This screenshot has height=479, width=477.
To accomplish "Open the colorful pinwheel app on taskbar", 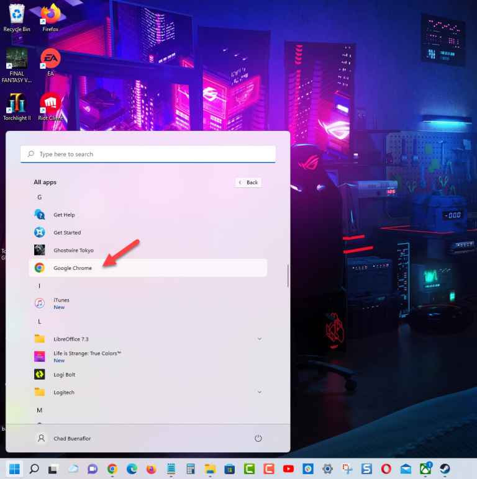I will click(x=308, y=468).
